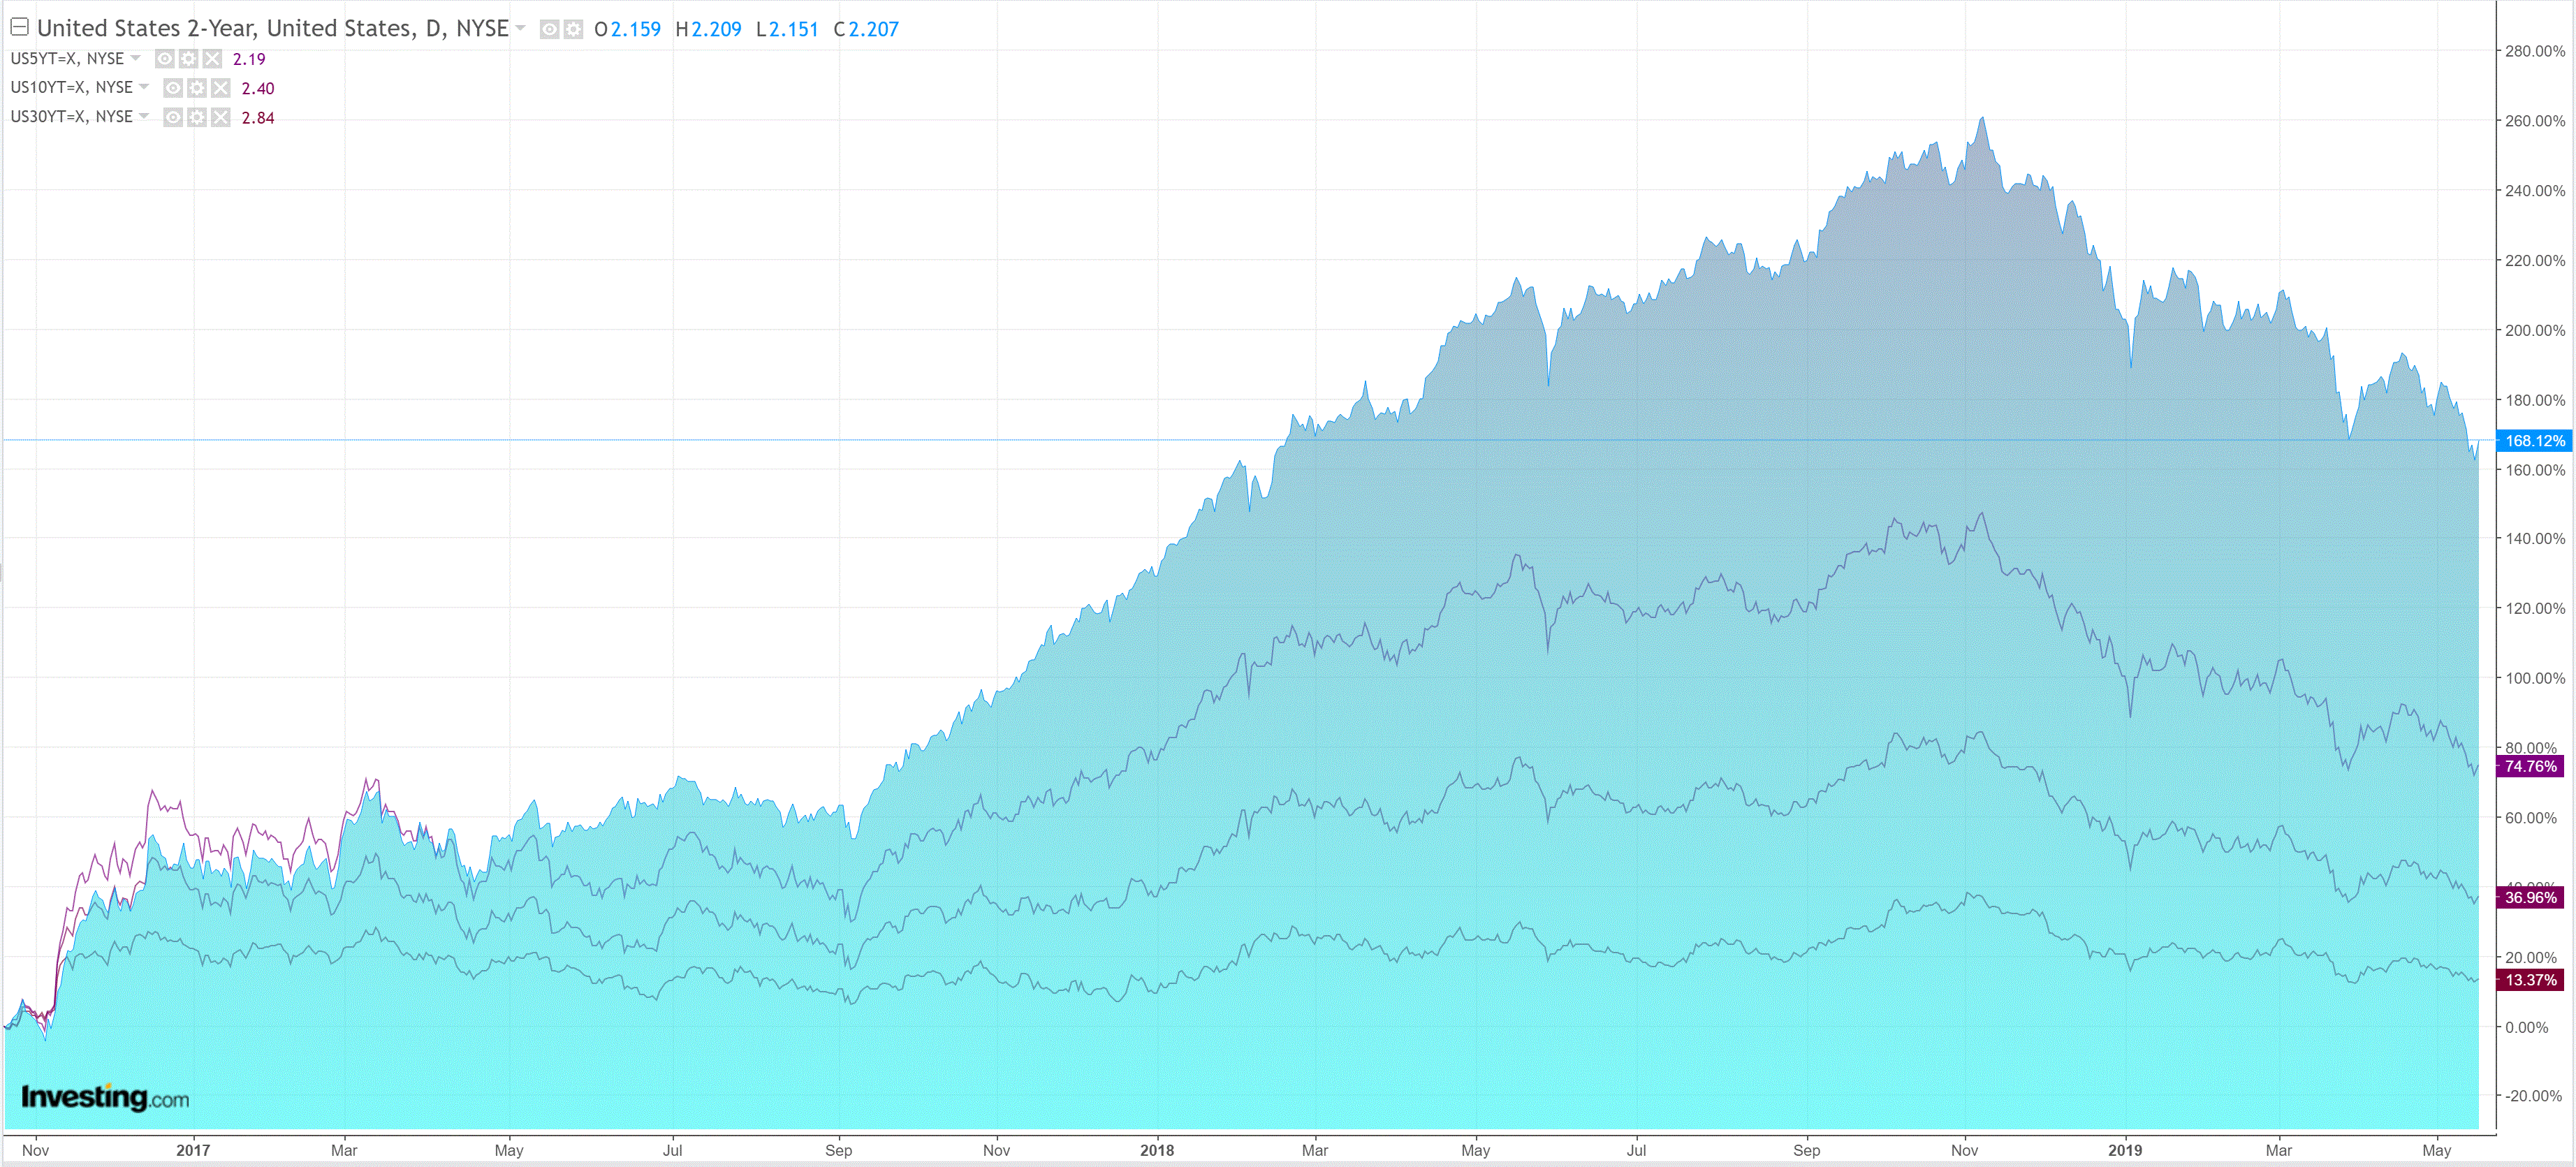Open US10YT=X series settings gear
The width and height of the screenshot is (2576, 1167).
pos(197,88)
